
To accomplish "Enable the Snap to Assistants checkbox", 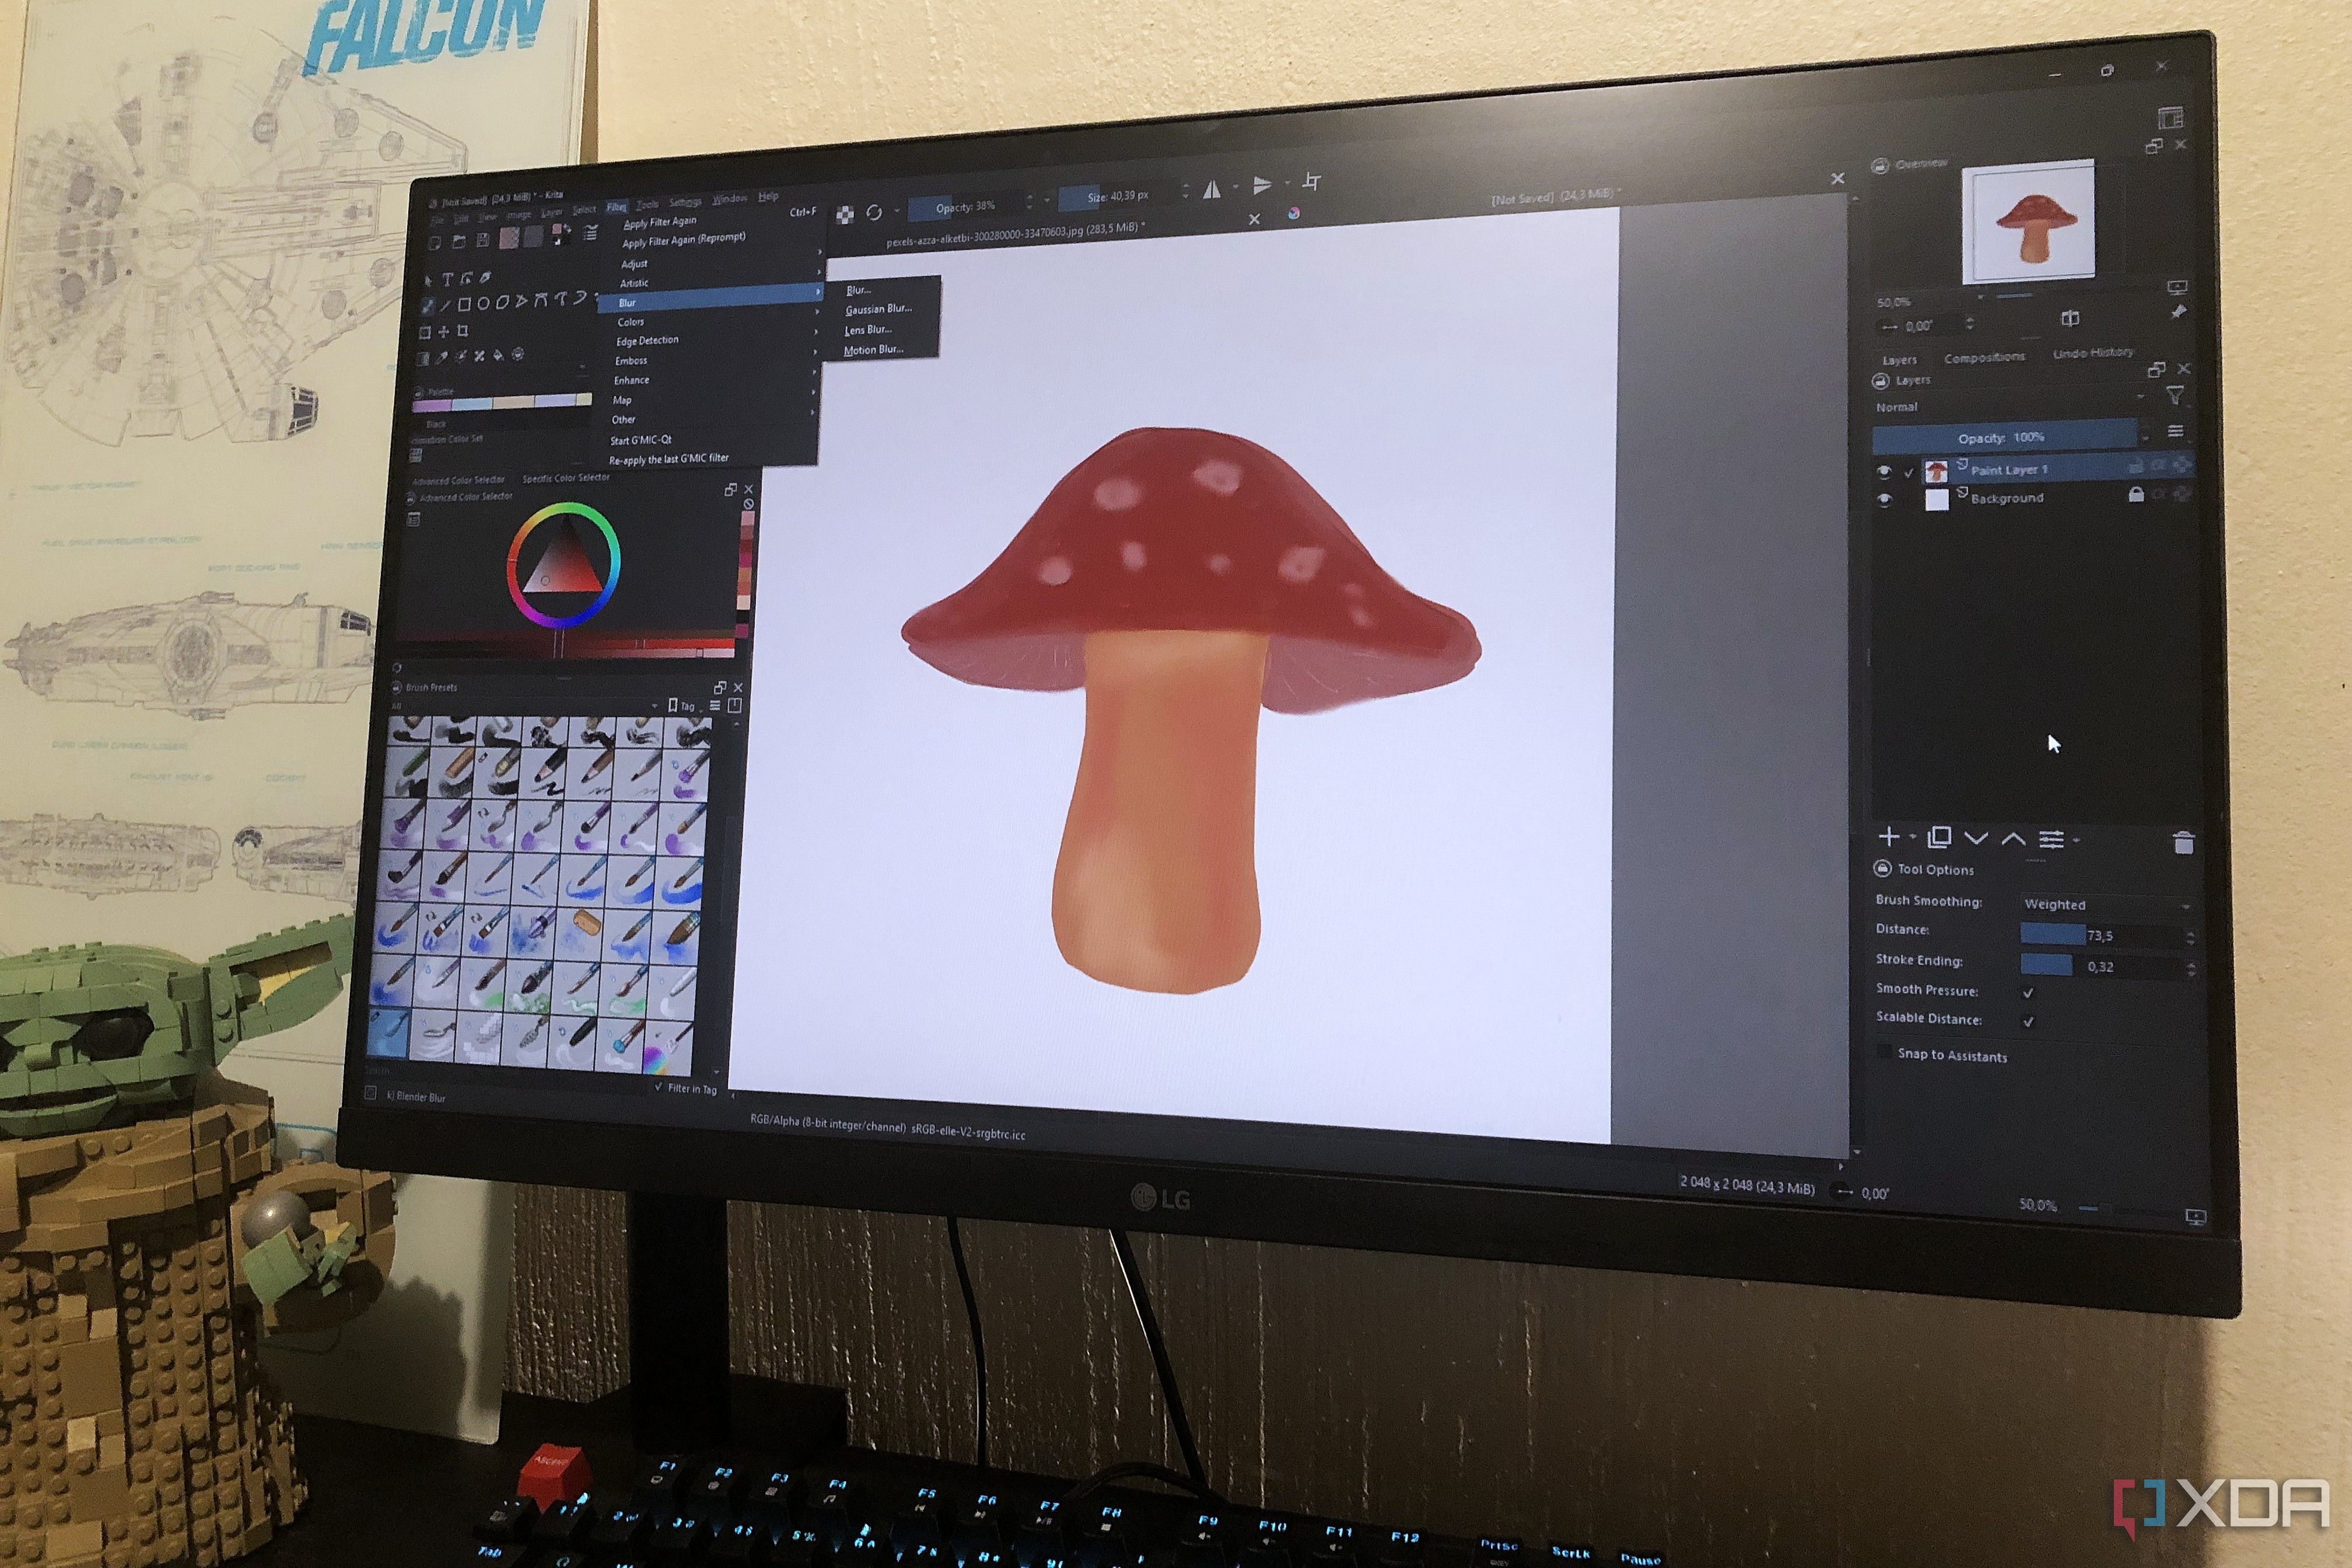I will click(1885, 1052).
